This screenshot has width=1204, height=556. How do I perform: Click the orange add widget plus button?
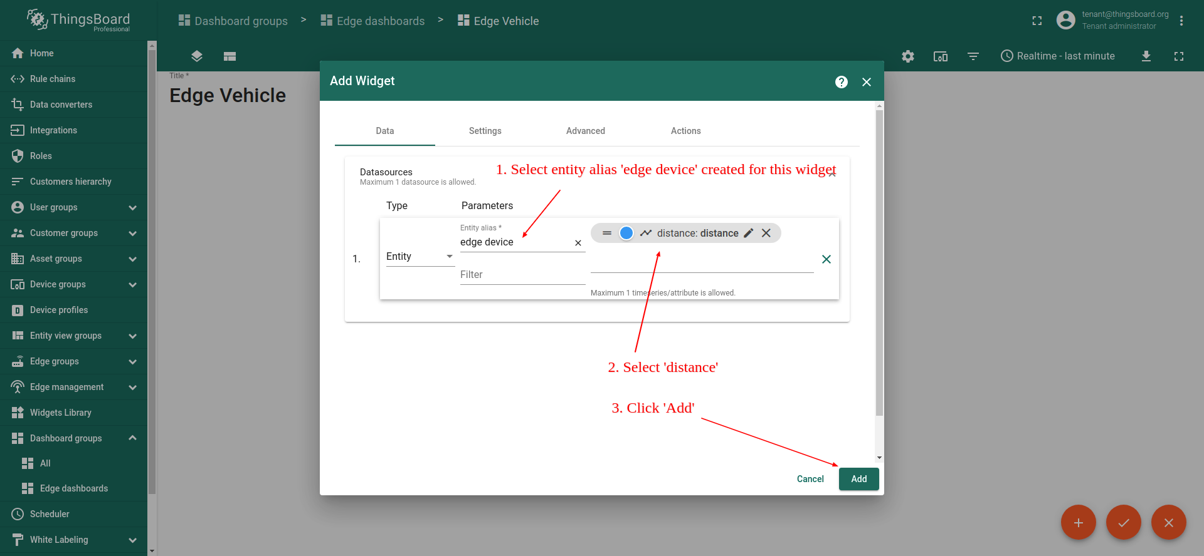coord(1079,522)
